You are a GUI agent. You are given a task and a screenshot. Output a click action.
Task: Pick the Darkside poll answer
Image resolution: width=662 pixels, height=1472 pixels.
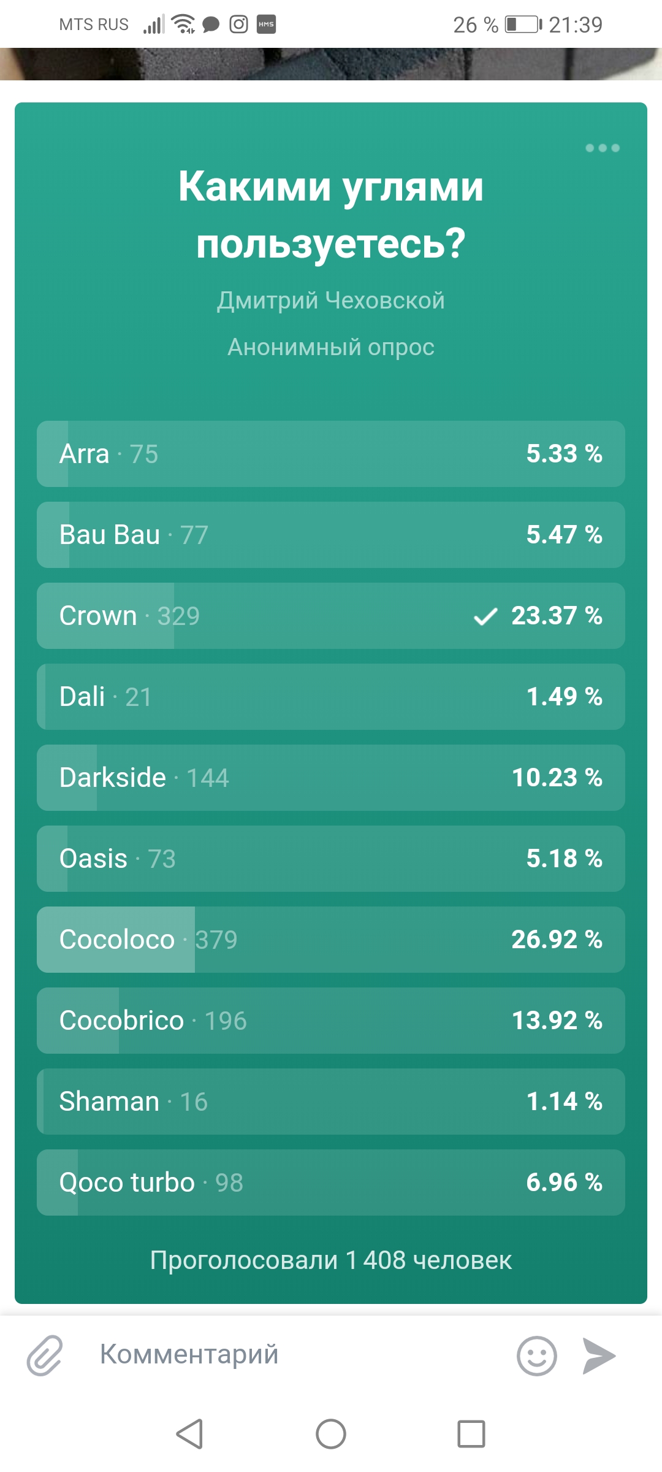tap(331, 778)
